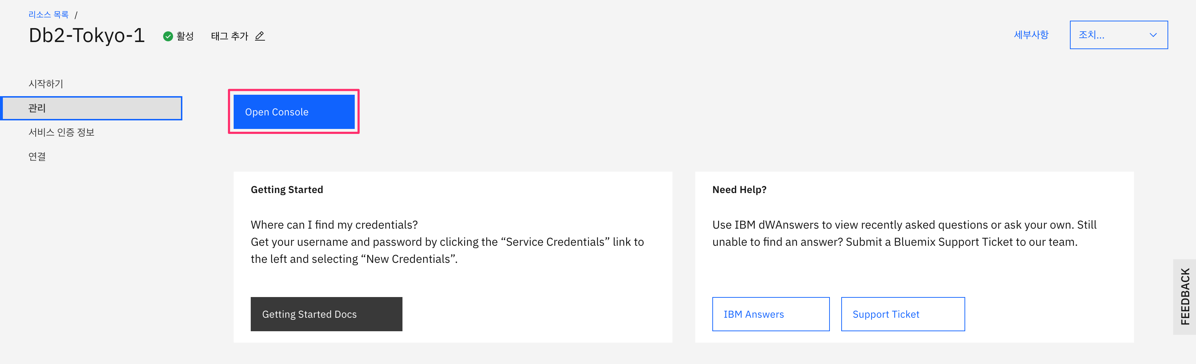Click the 태그 추가 add tag label

click(230, 36)
